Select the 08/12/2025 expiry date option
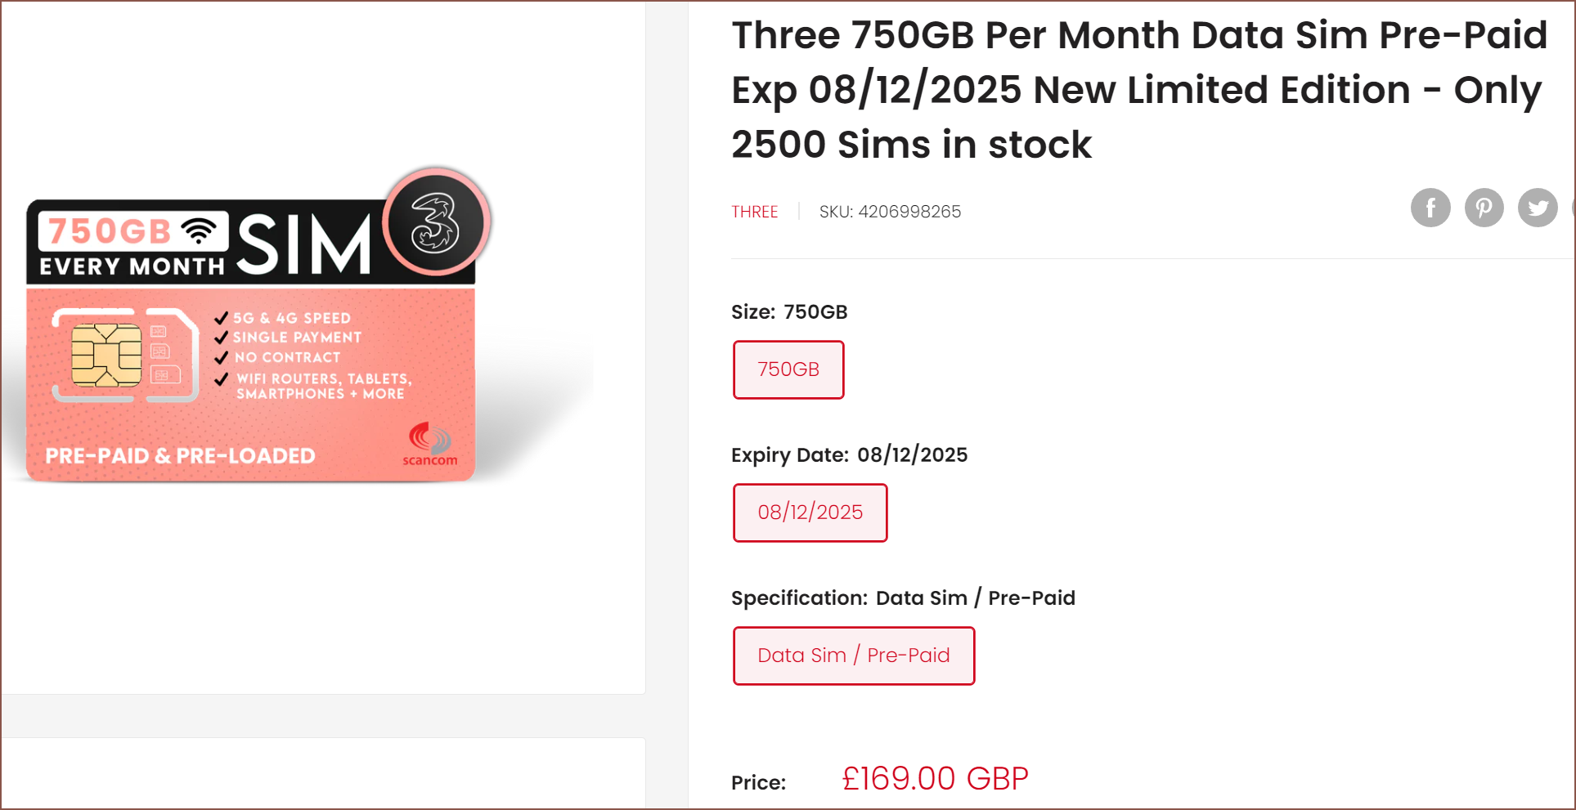Viewport: 1576px width, 810px height. tap(810, 512)
